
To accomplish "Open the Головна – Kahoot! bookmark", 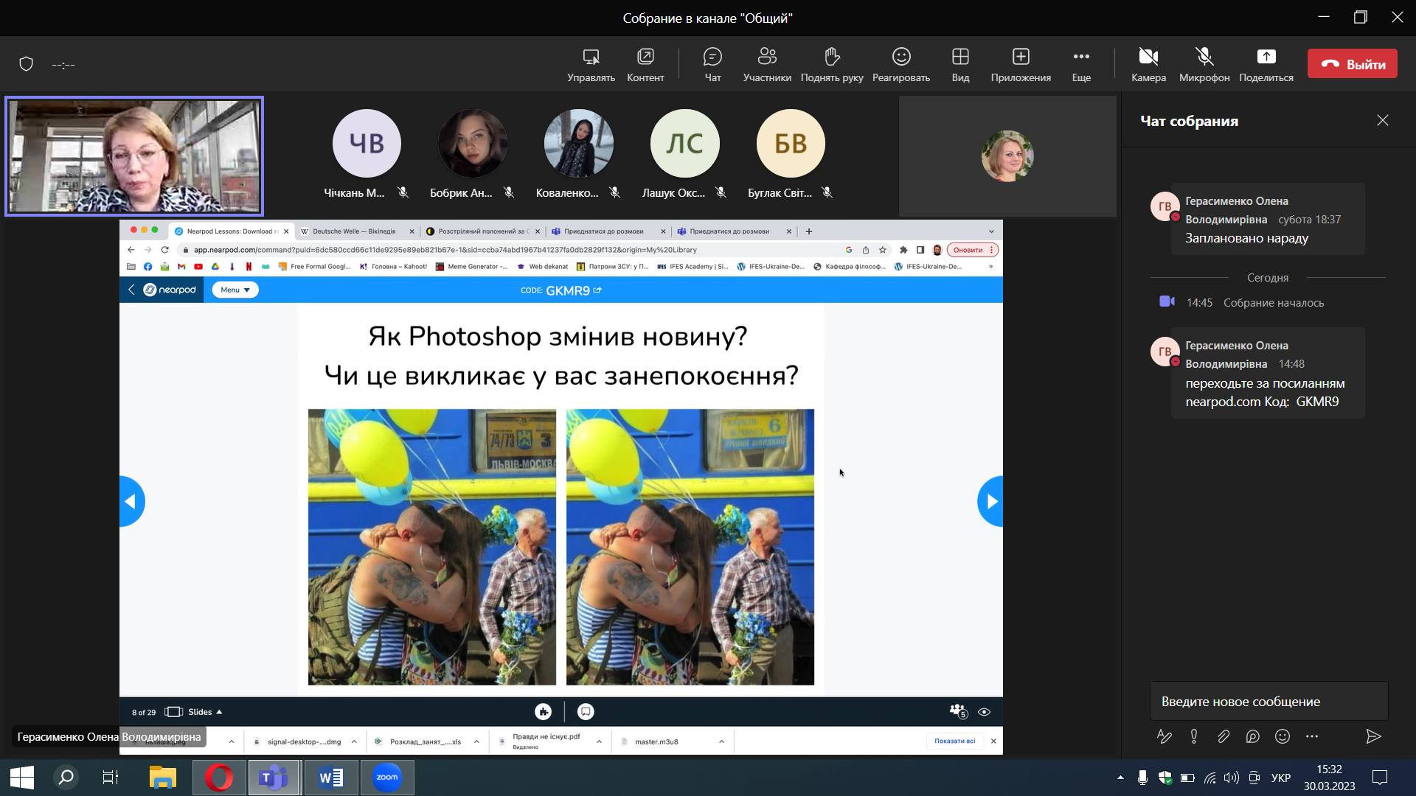I will tap(393, 267).
